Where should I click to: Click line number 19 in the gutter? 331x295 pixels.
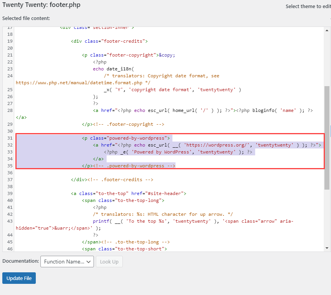(9, 41)
